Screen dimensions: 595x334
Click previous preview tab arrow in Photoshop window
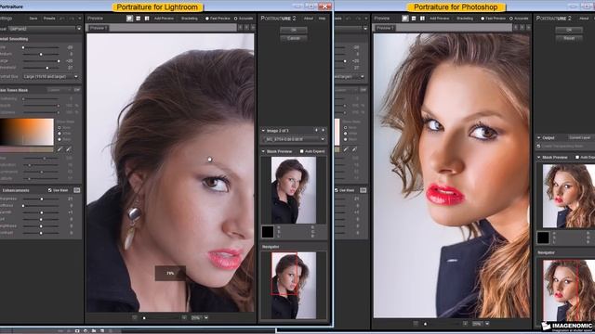tap(516, 27)
